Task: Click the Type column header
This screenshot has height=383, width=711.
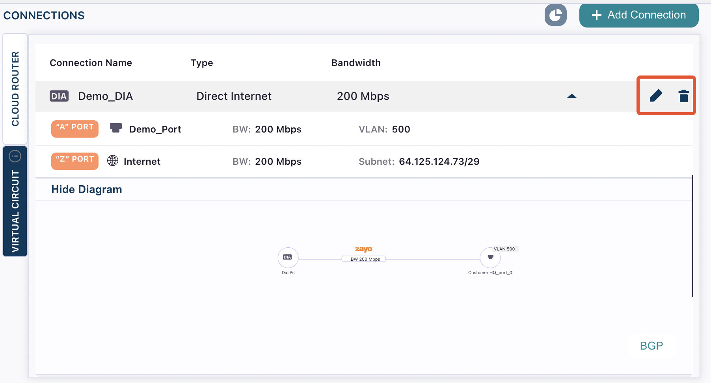Action: pyautogui.click(x=202, y=63)
